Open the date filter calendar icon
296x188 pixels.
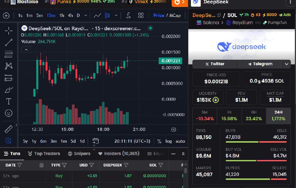(x=41, y=165)
